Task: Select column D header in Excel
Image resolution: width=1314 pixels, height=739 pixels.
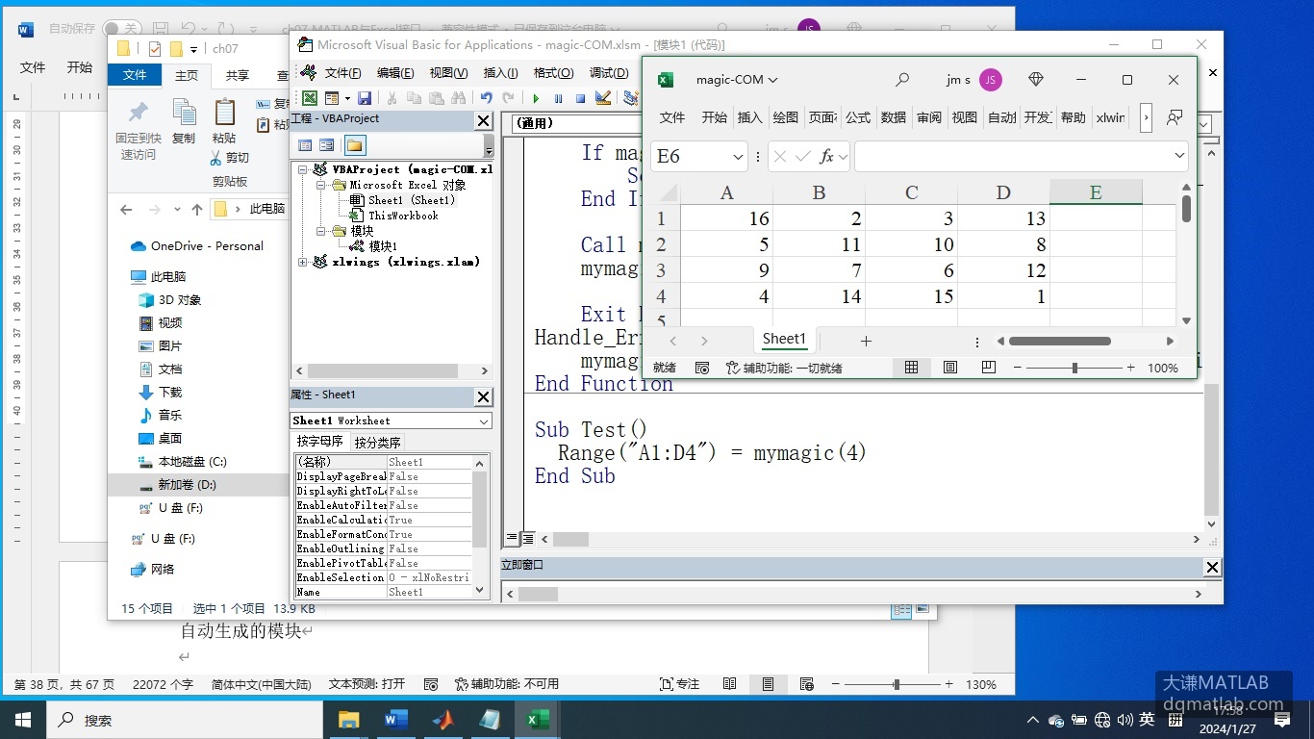Action: (x=1003, y=192)
